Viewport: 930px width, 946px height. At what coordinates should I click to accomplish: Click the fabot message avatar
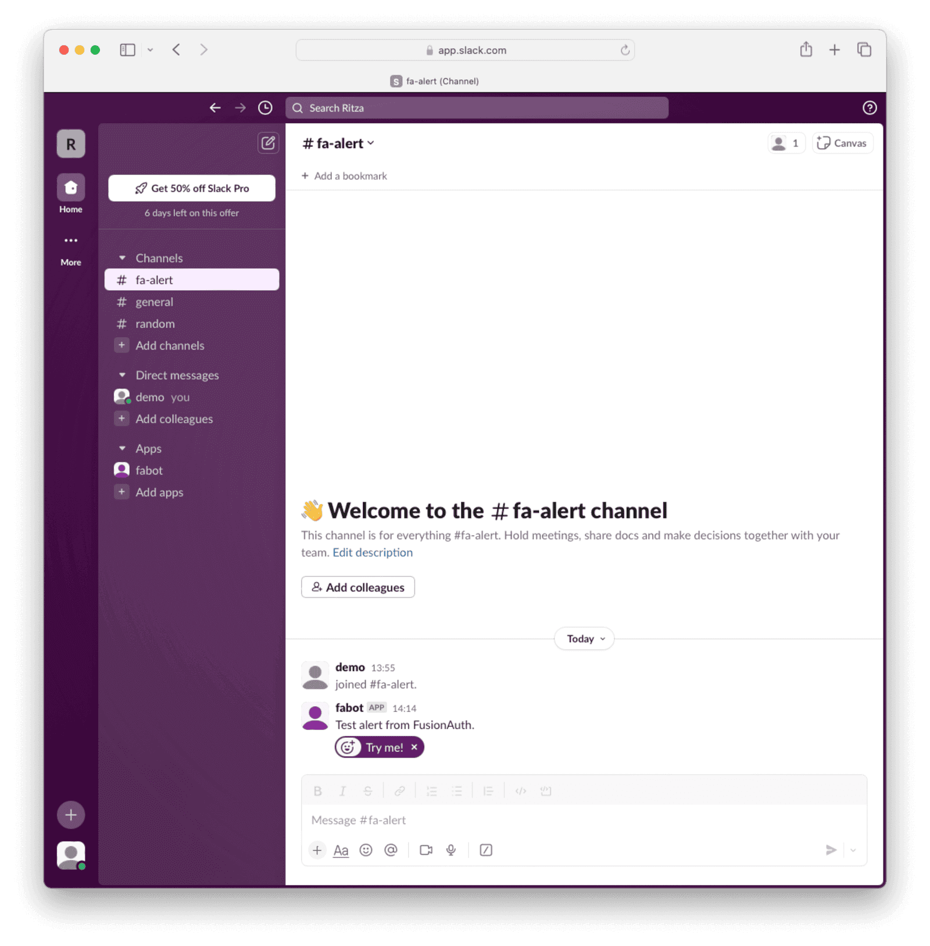click(315, 716)
